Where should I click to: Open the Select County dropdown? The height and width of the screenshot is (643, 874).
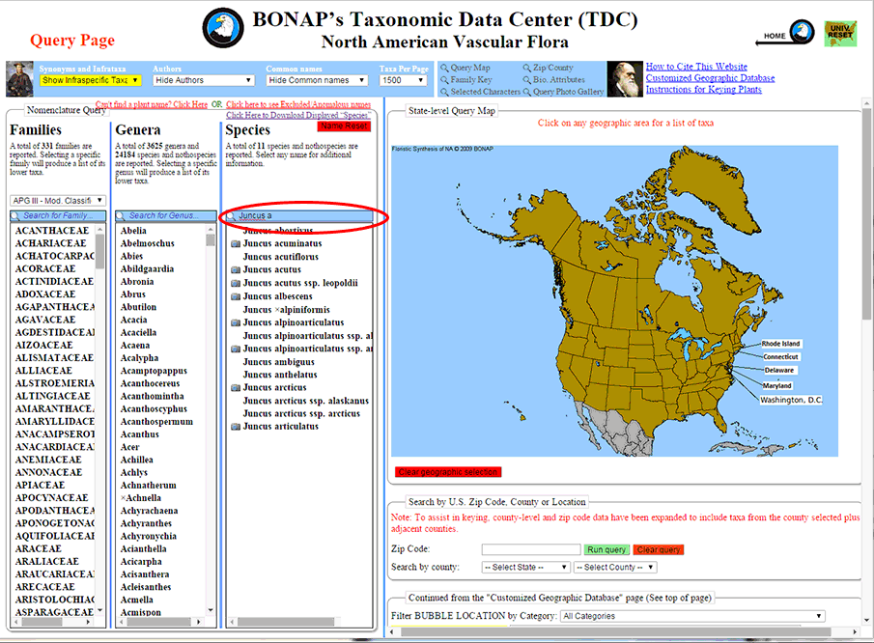coord(615,568)
